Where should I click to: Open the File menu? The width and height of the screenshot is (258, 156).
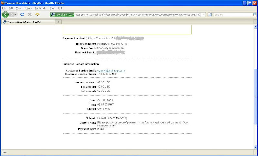point(4,8)
